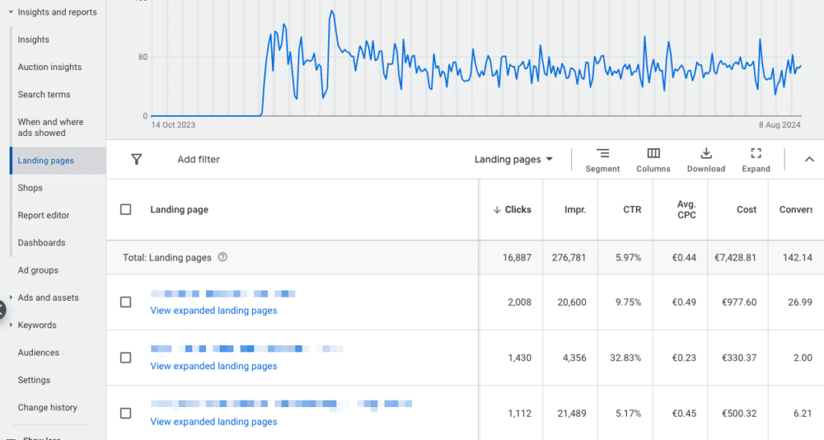Open the blurred landing page URL with 32.83% CTR
The image size is (824, 440).
[x=247, y=348]
